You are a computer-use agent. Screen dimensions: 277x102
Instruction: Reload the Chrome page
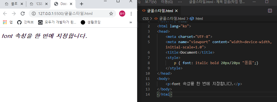pos(23,14)
